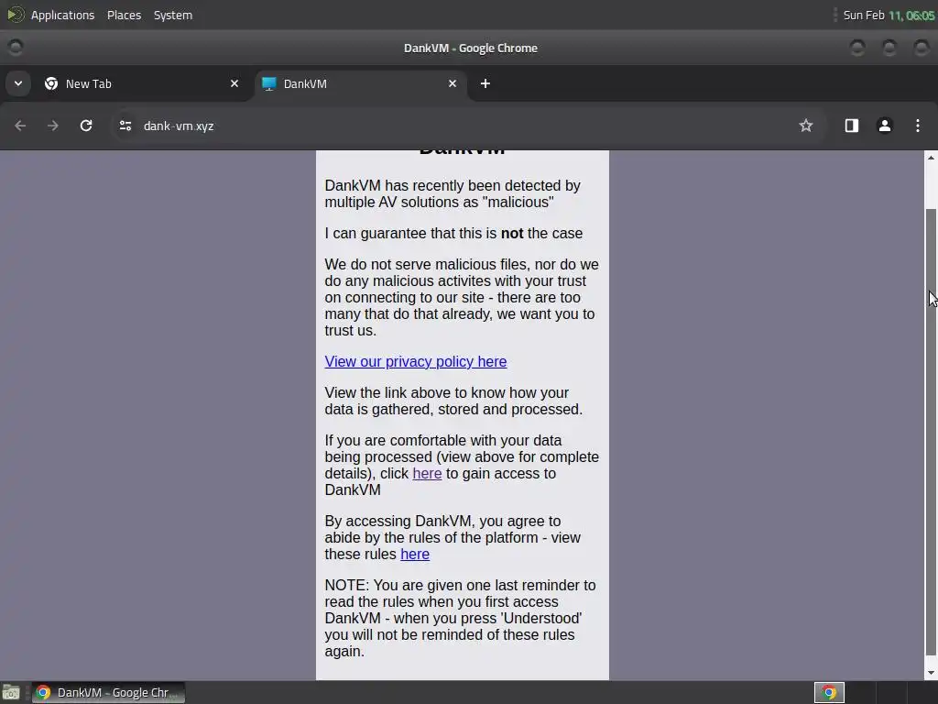Open the Chrome profile icon
This screenshot has height=704, width=938.
point(884,126)
